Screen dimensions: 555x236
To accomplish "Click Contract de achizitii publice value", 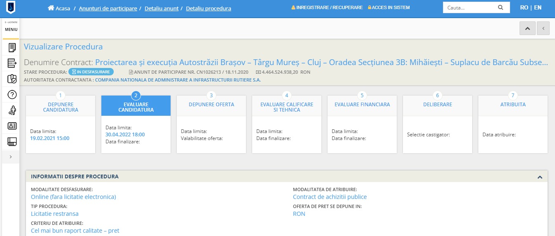I will point(330,197).
